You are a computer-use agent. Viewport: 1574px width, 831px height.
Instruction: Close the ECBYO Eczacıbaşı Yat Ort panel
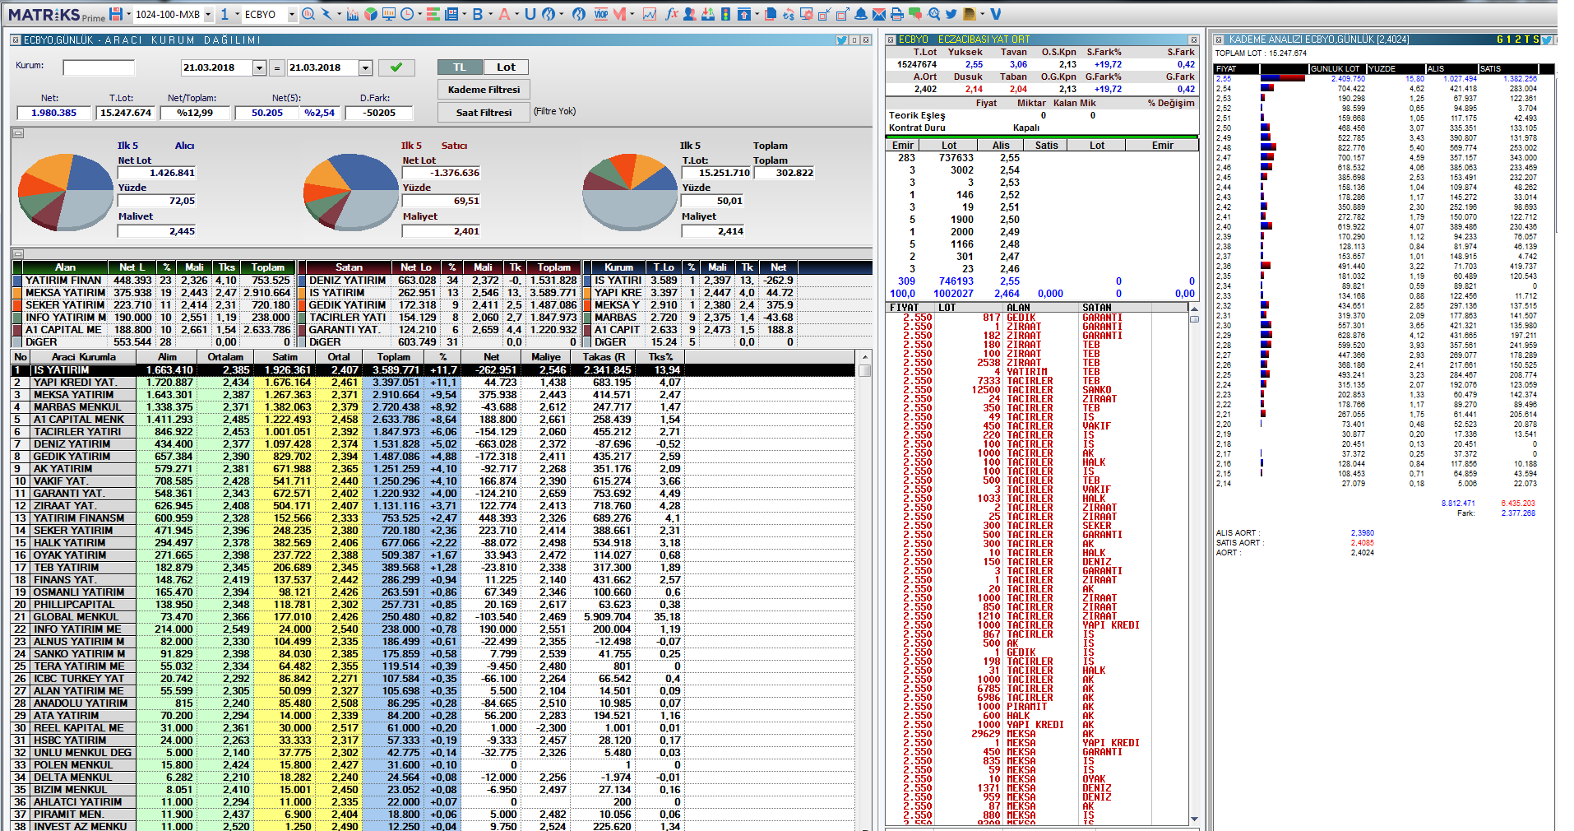[1193, 39]
